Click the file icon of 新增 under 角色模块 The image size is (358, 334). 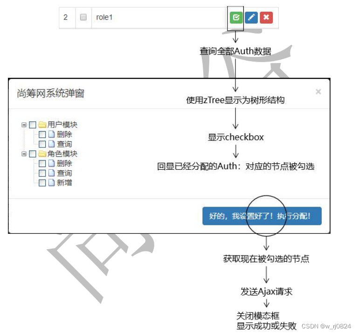pyautogui.click(x=52, y=182)
